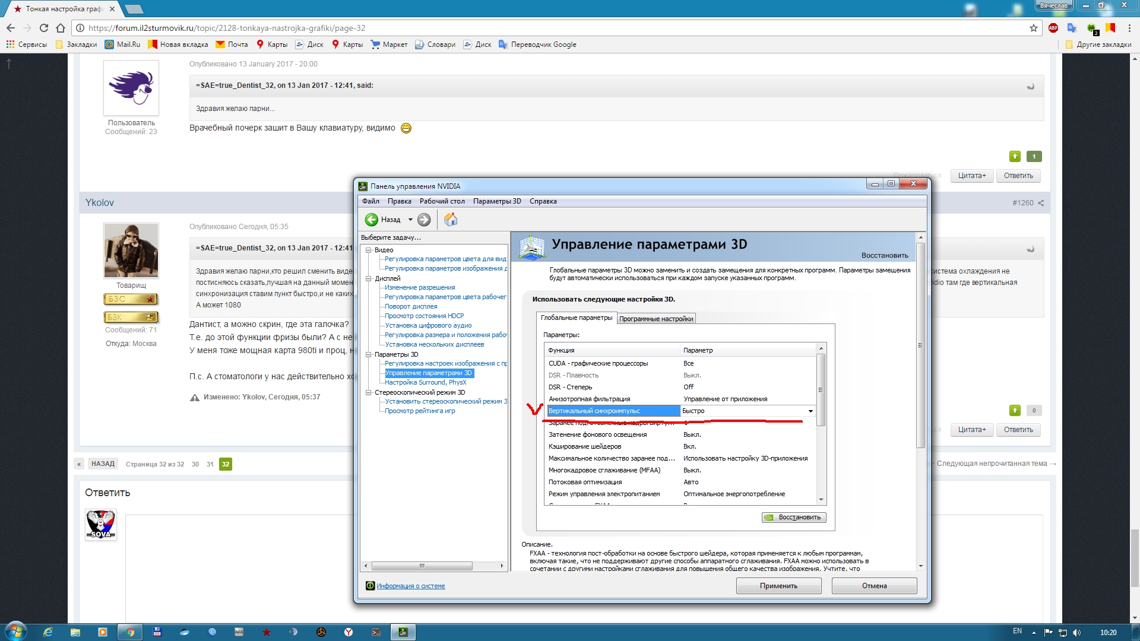Click the browser back arrow
The image size is (1140, 641).
coord(11,28)
